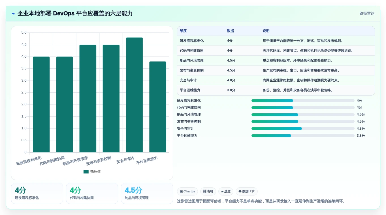This screenshot has width=386, height=215.
Task: Click description starting 备份、监控、升级
Action: click(x=298, y=90)
